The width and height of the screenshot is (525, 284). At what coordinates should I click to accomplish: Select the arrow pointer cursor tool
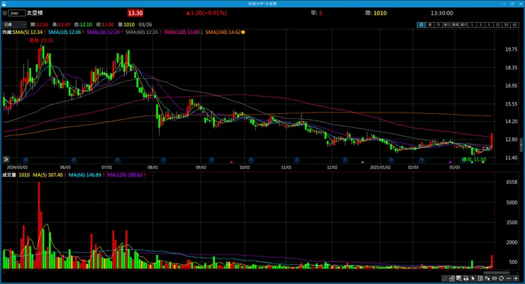click(x=473, y=278)
